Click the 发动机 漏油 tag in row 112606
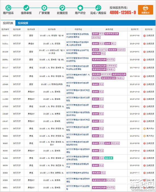 98,92
